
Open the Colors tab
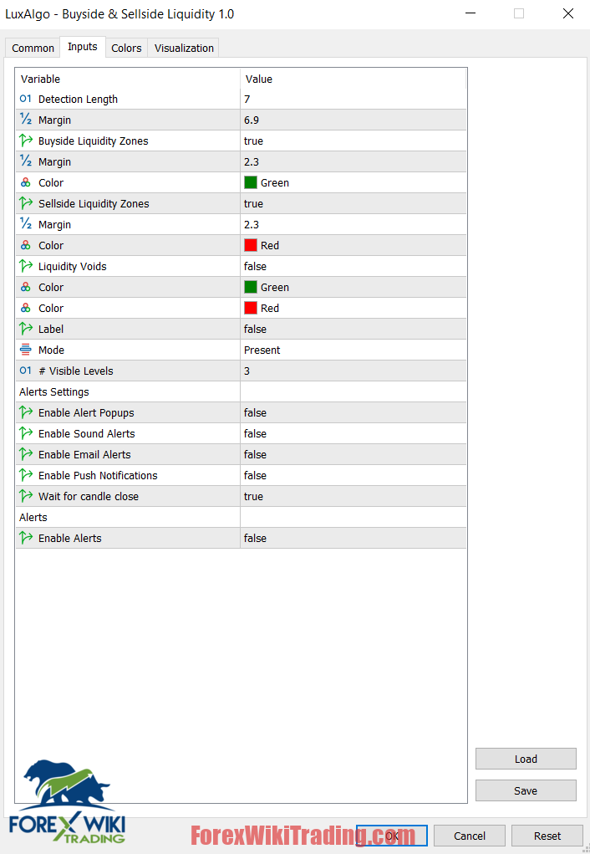pos(126,48)
